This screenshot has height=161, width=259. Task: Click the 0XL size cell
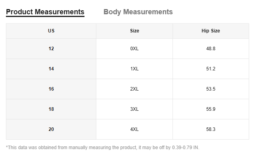134,49
